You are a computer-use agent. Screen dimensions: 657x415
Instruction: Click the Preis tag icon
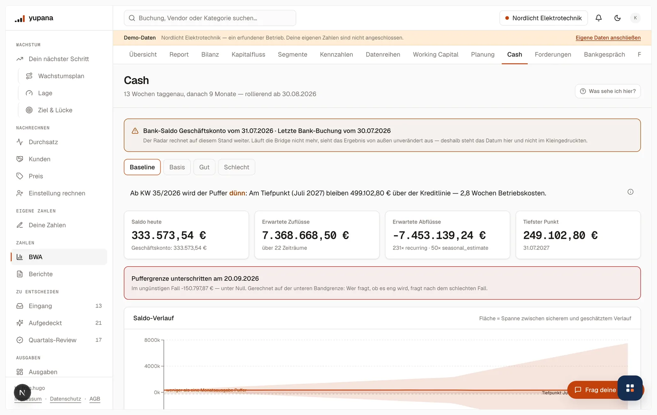[x=20, y=176]
